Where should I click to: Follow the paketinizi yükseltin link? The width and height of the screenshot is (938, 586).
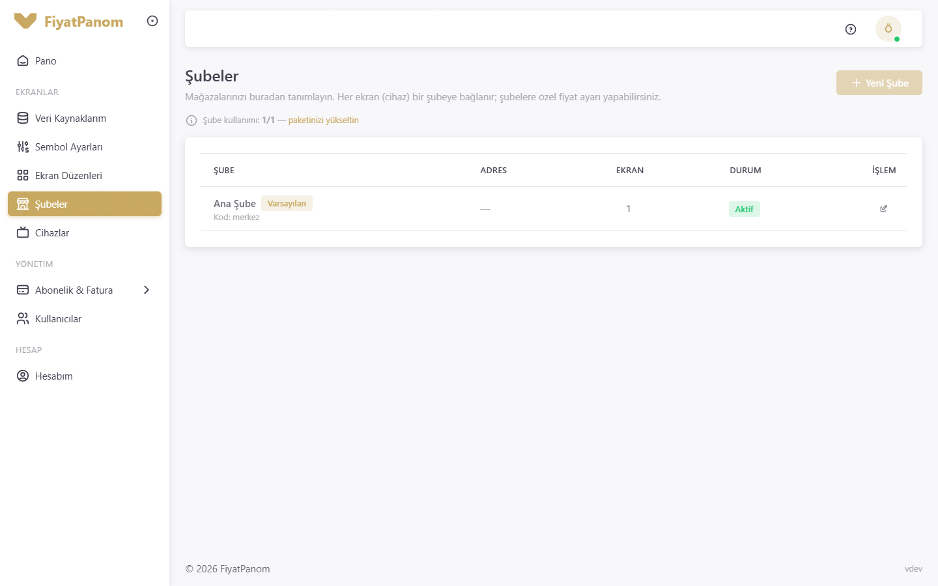324,120
